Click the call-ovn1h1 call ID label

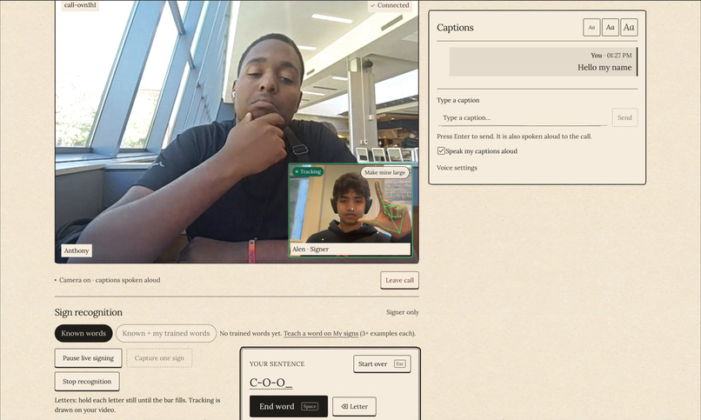point(80,5)
